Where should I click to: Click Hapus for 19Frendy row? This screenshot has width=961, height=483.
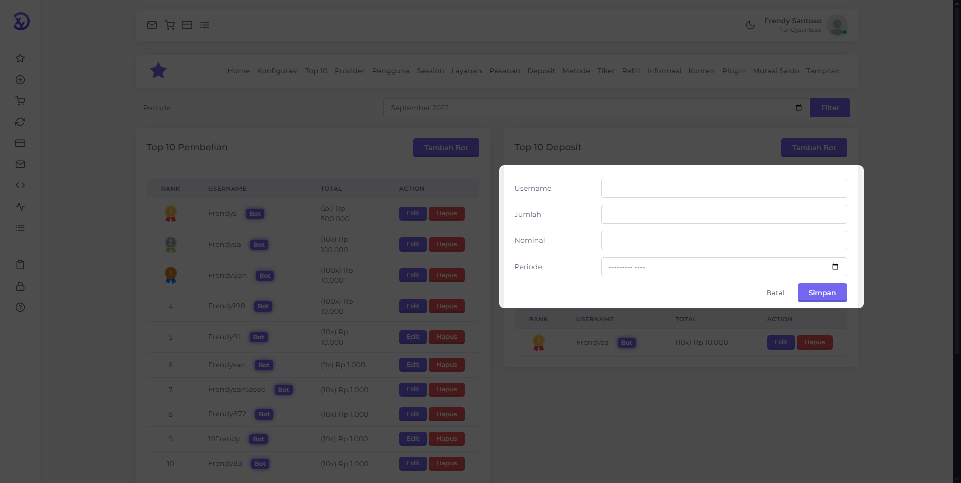point(446,439)
